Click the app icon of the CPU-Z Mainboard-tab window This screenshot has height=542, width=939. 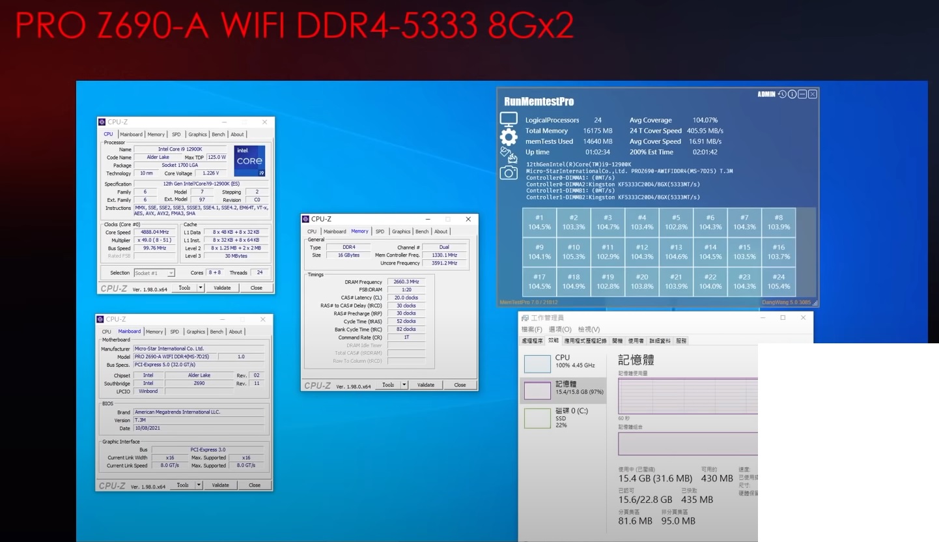click(101, 319)
